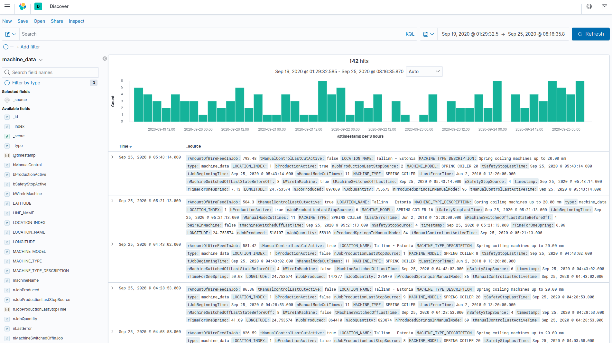Screen dimensions: 612x343
Task: Click Save in the top menu
Action: [x=23, y=21]
